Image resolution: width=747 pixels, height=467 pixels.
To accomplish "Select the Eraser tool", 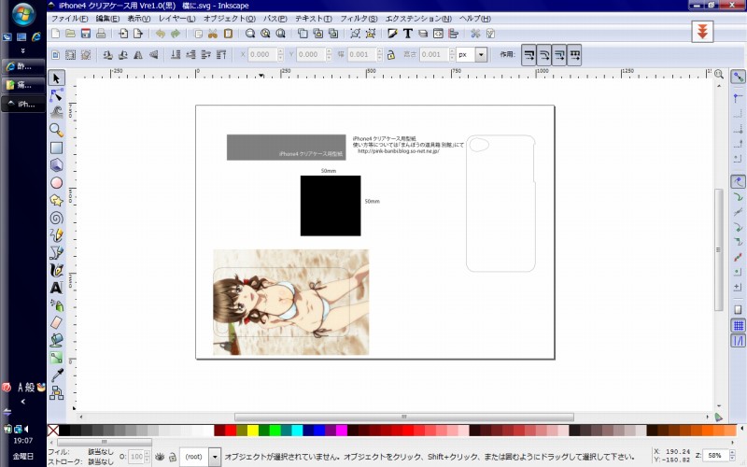I will [56, 322].
